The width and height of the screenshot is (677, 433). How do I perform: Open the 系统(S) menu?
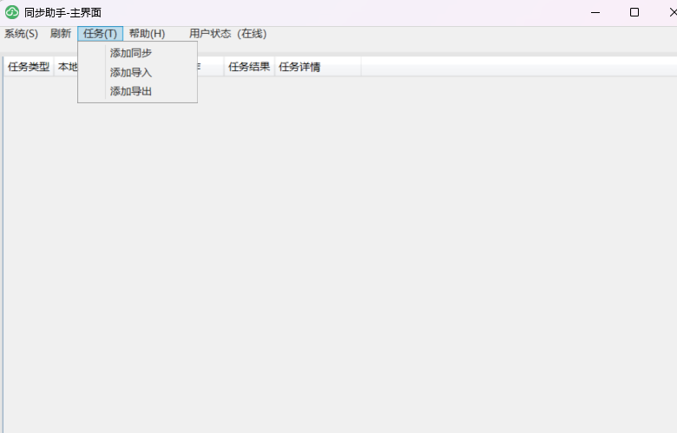tap(21, 34)
